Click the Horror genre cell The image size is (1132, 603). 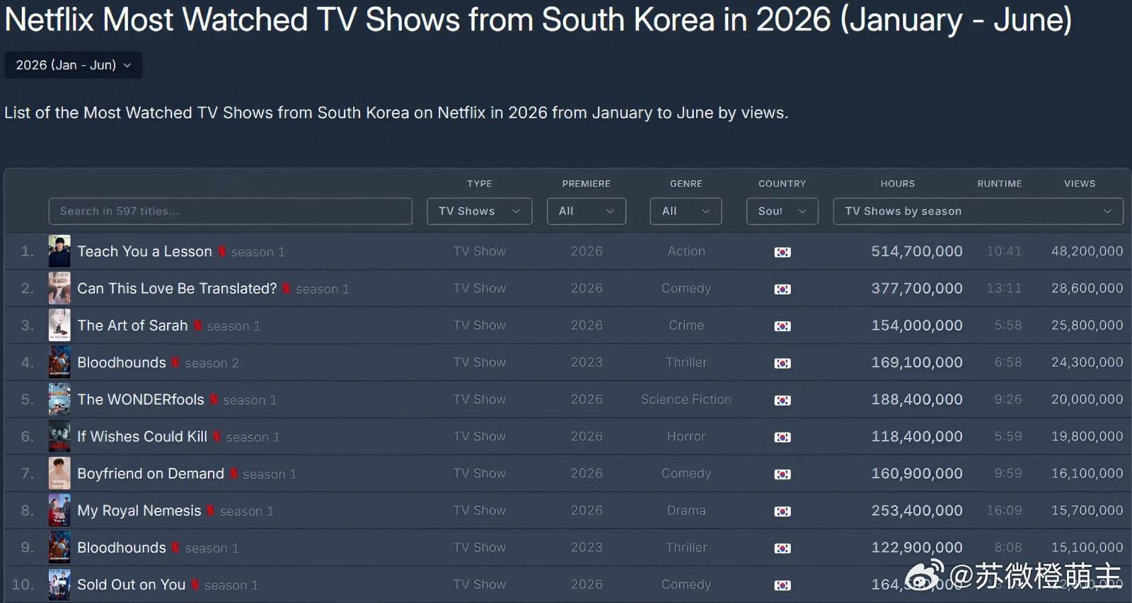pyautogui.click(x=686, y=437)
